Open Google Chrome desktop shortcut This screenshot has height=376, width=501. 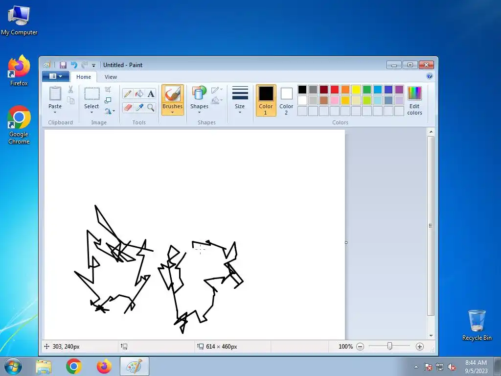pyautogui.click(x=19, y=125)
